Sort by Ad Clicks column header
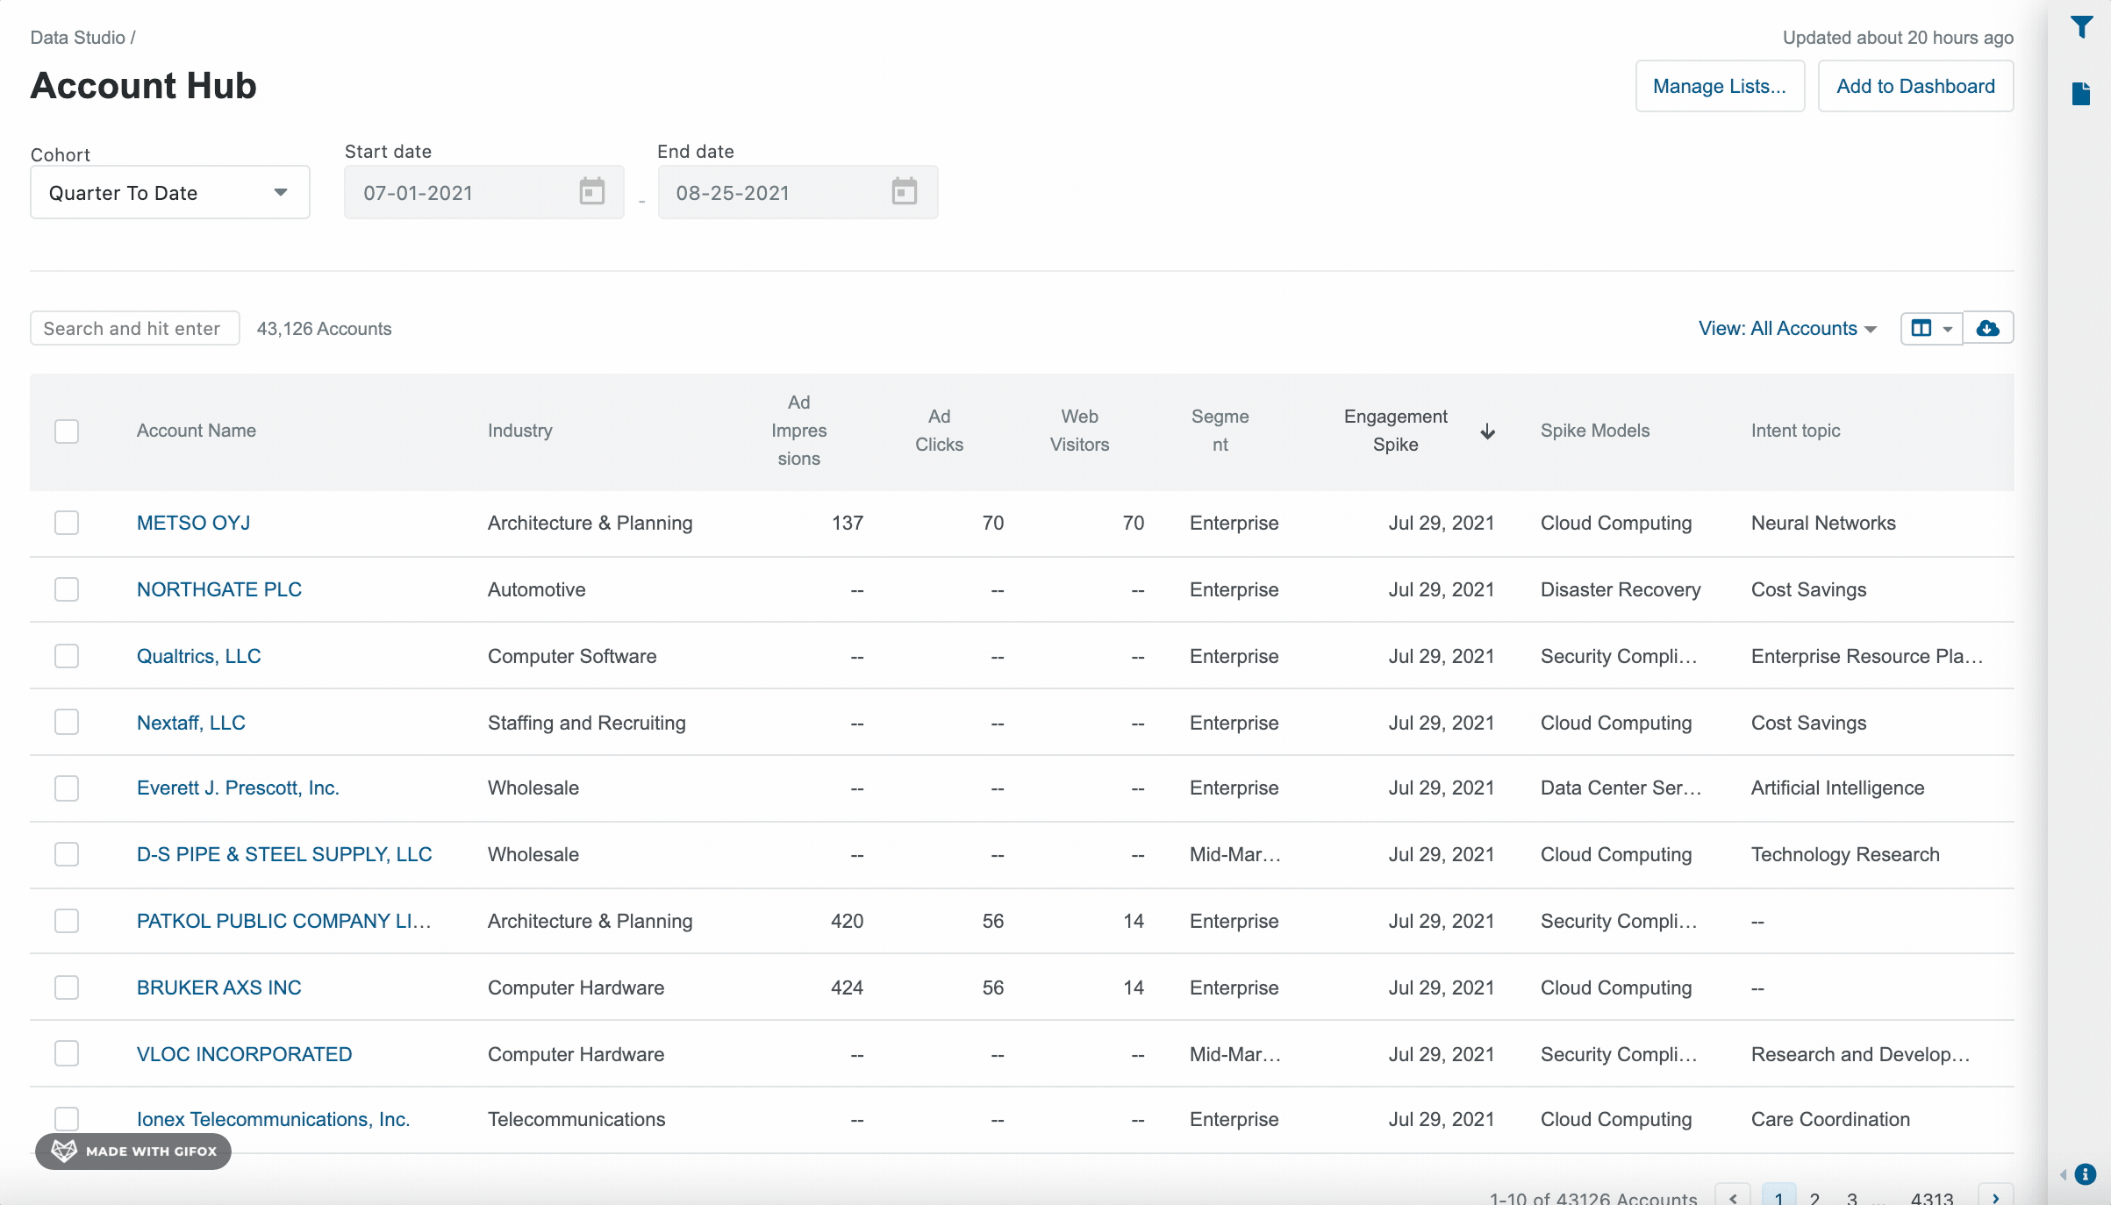The width and height of the screenshot is (2111, 1205). pyautogui.click(x=939, y=431)
